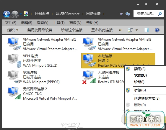Viewport: 166px width, 130px height.
Task: Show more toolbar commands with » chevron
Action: [x=120, y=30]
